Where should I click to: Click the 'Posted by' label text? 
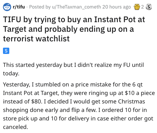[x=40, y=7]
